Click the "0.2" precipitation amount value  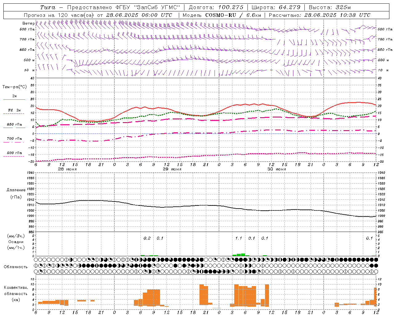tap(147, 238)
